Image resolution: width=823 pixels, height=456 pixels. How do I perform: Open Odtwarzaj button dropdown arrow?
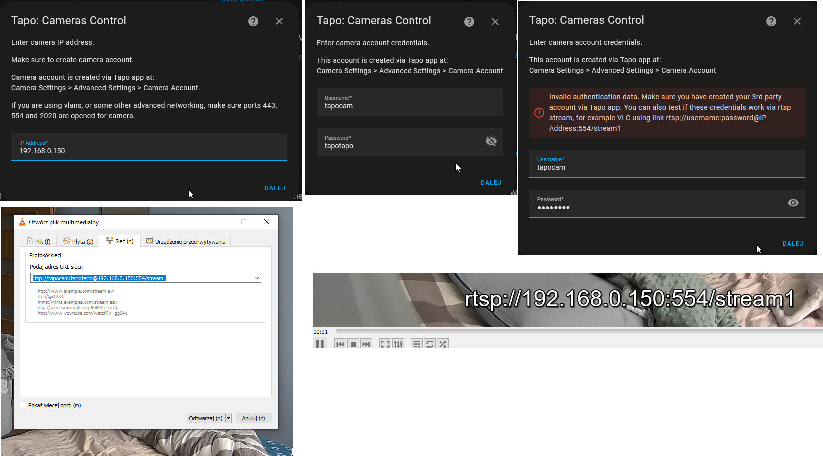(228, 418)
